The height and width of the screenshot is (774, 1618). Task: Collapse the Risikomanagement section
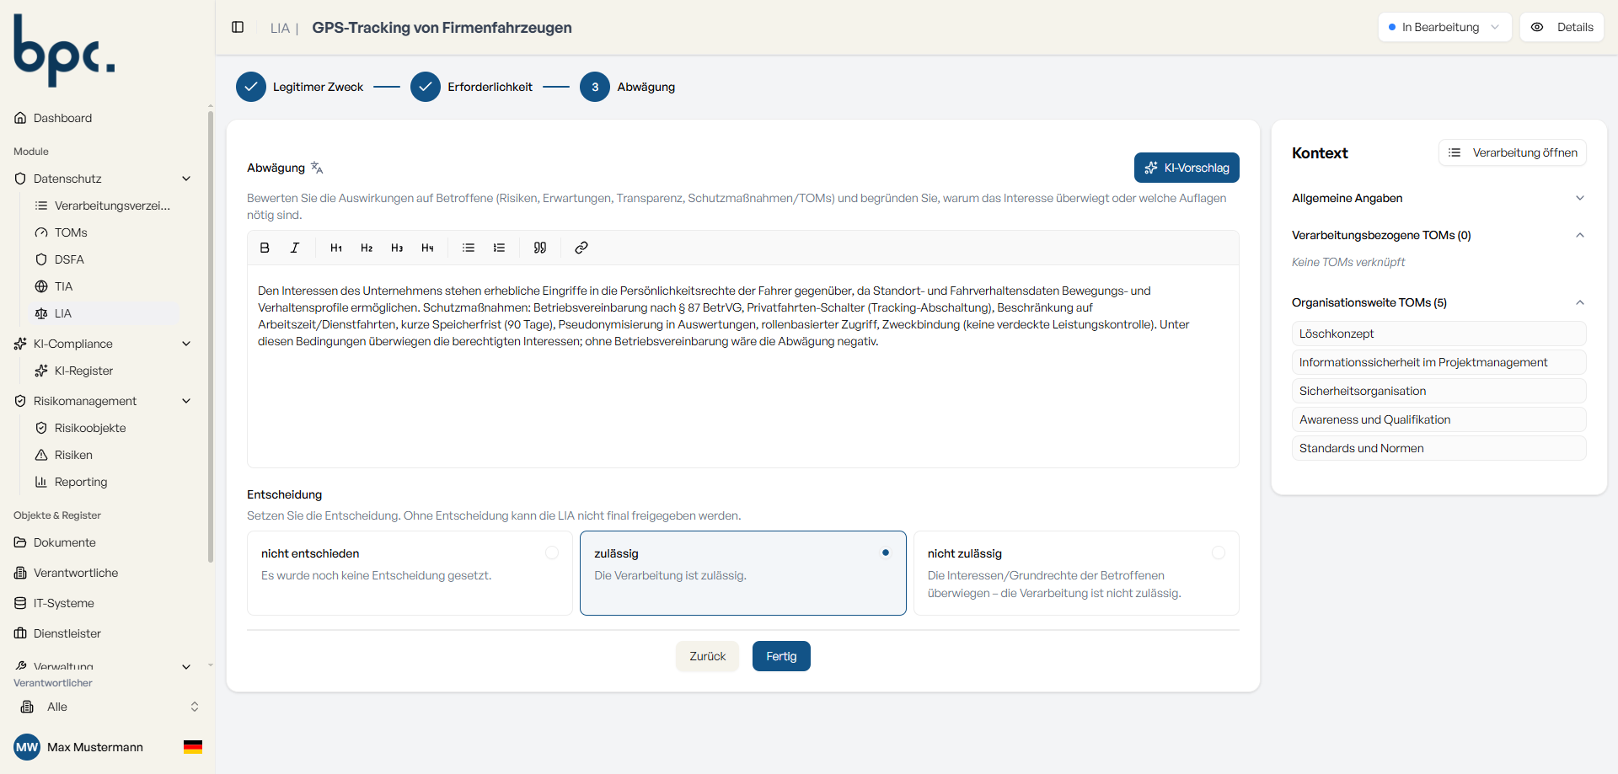(x=186, y=401)
